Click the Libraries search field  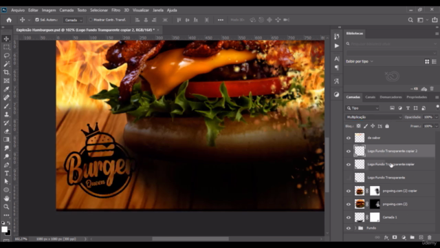391,44
